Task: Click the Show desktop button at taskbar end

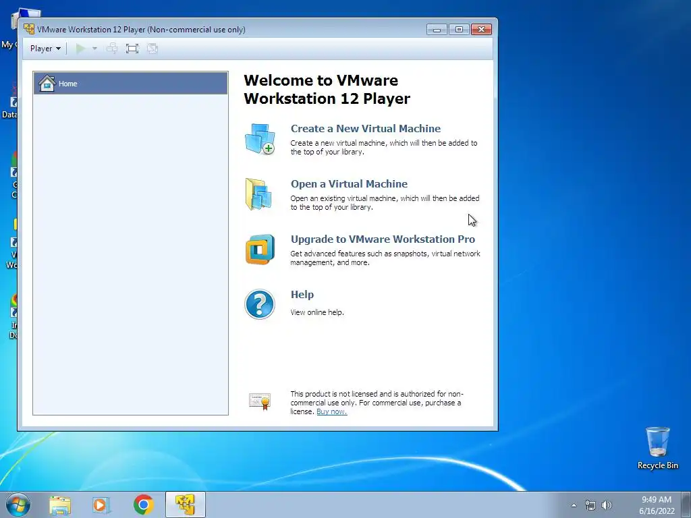Action: [x=686, y=505]
